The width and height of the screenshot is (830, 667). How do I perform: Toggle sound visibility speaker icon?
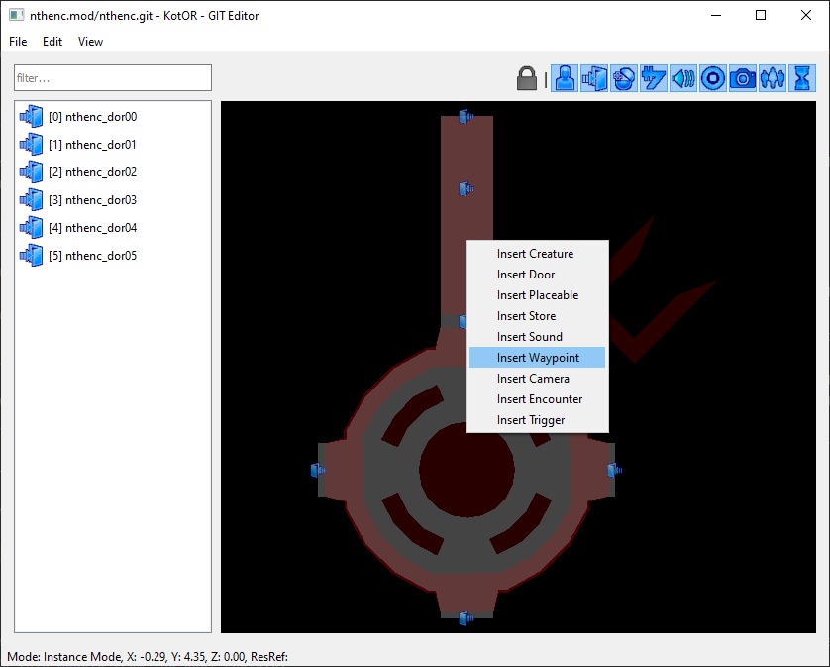pyautogui.click(x=683, y=78)
